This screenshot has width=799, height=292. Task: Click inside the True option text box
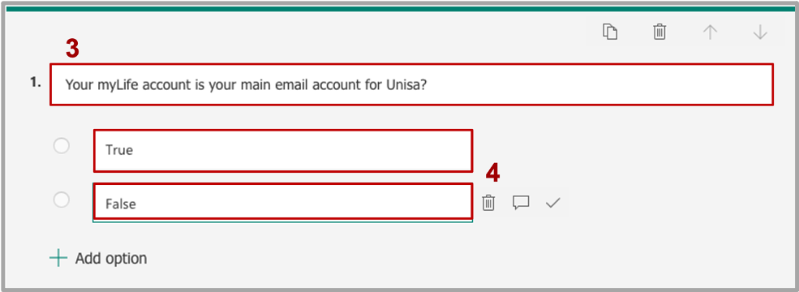(283, 150)
